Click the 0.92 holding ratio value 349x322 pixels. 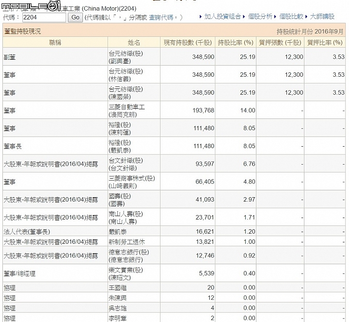[249, 255]
